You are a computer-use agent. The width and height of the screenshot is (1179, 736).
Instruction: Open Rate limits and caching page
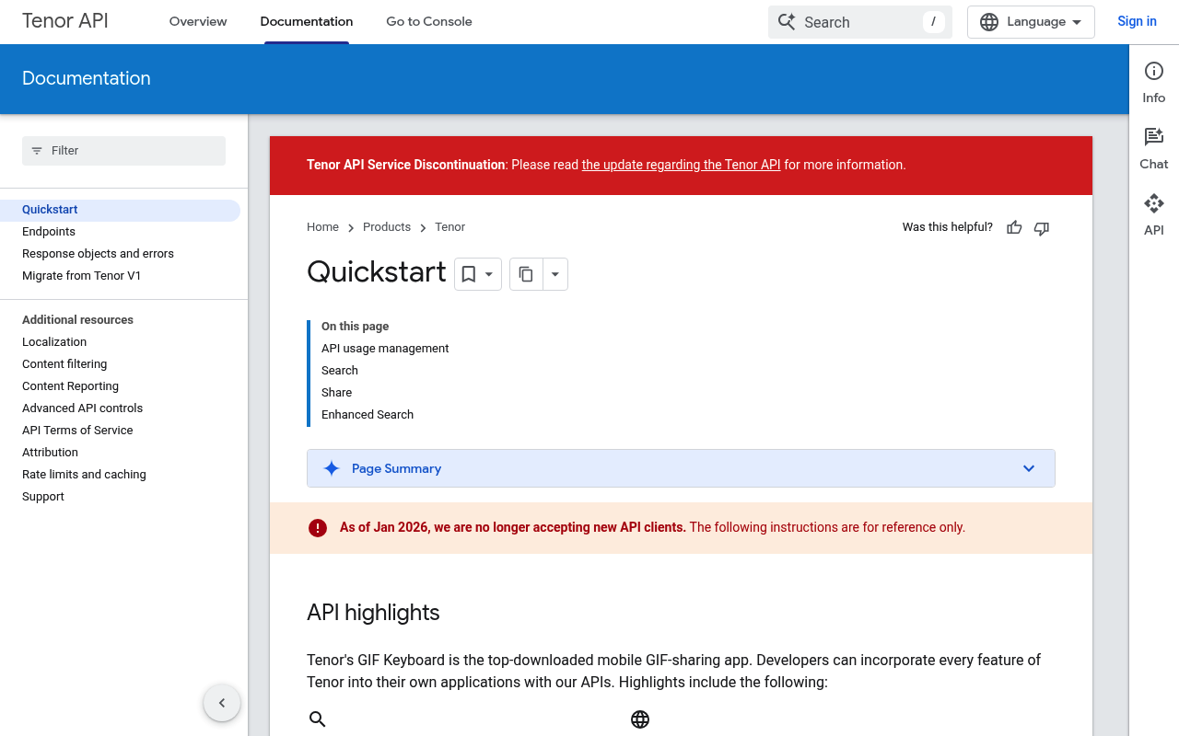[84, 475]
